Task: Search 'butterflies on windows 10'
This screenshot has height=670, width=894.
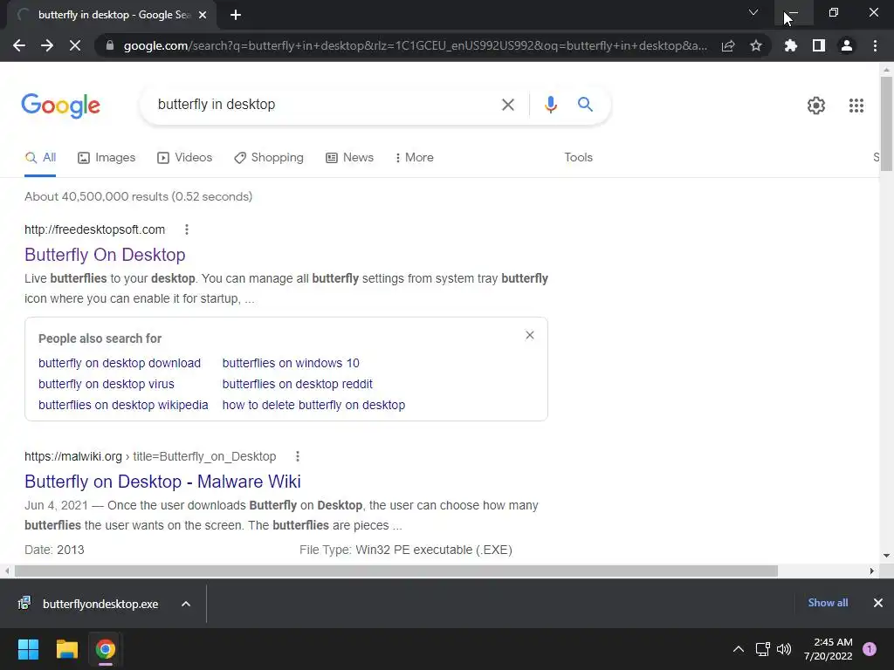Action: click(291, 364)
